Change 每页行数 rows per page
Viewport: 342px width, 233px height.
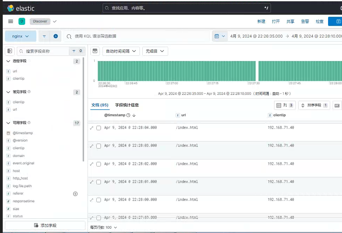pyautogui.click(x=104, y=228)
